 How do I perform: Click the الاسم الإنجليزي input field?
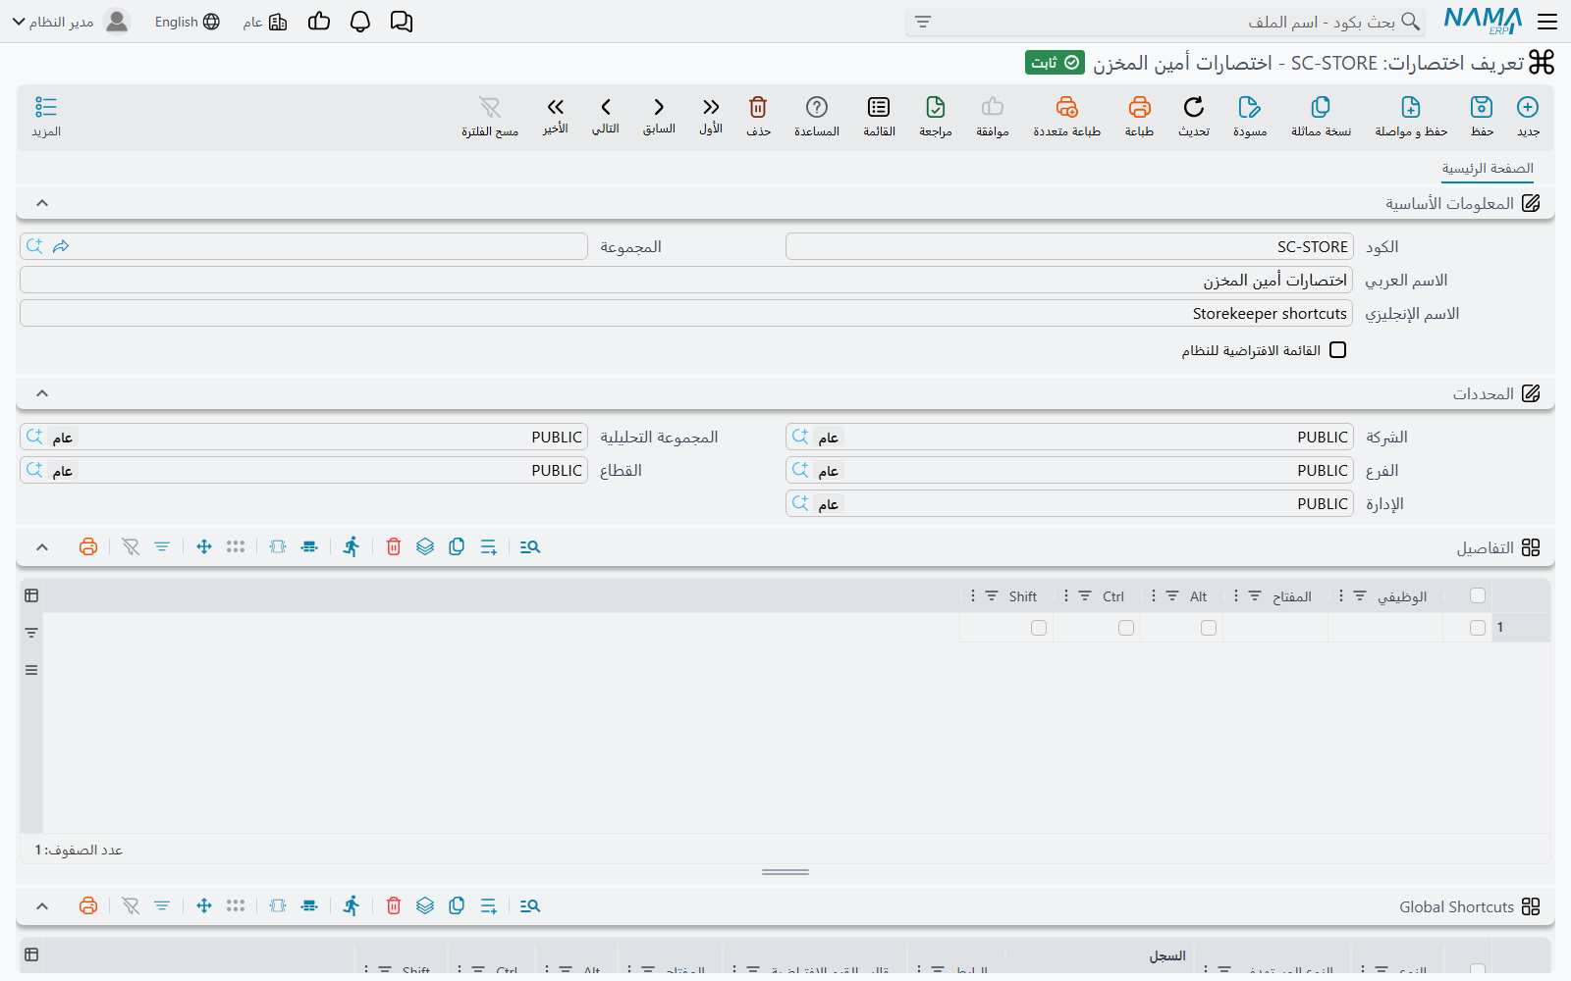(686, 314)
